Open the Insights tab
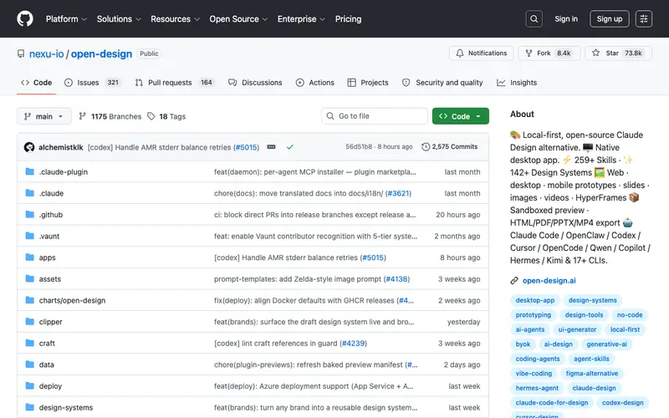This screenshot has width=669, height=418. pyautogui.click(x=517, y=83)
